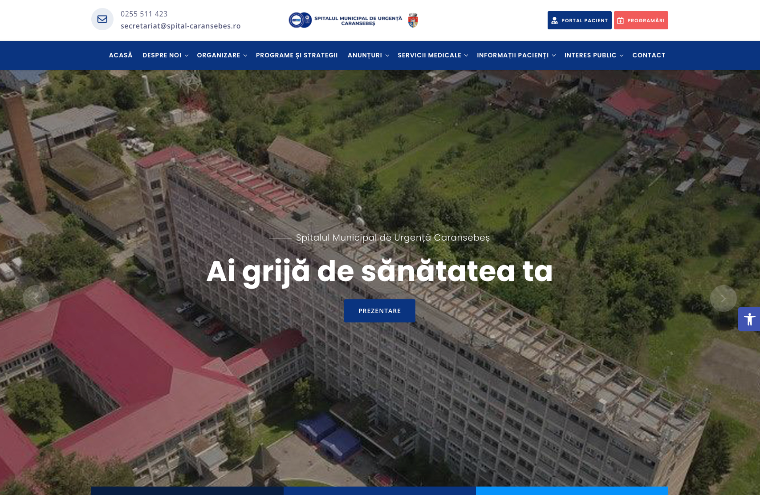Click the Portal Pacient user icon
This screenshot has width=760, height=495.
pyautogui.click(x=555, y=20)
